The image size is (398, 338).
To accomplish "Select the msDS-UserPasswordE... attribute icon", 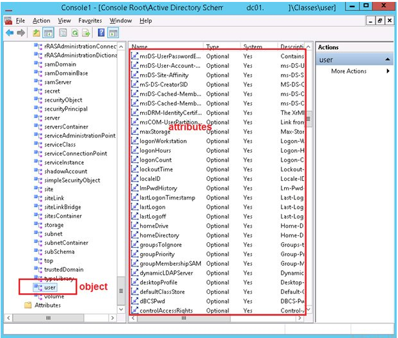I will coord(134,56).
